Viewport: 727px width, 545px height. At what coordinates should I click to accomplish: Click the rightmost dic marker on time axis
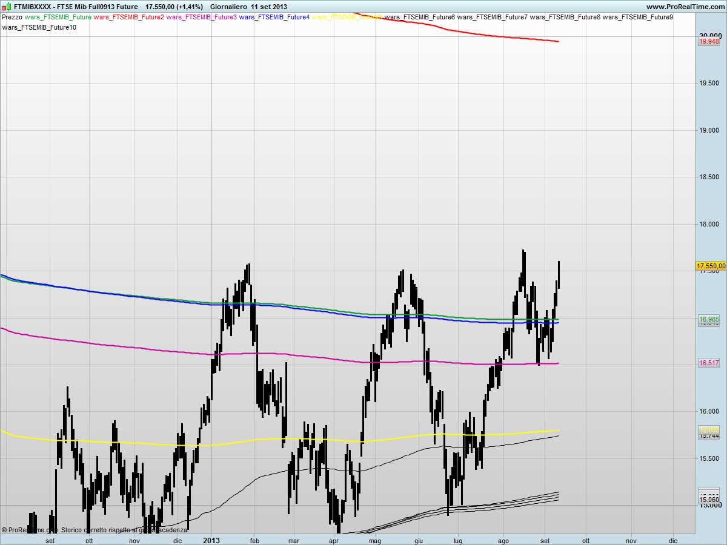[673, 540]
